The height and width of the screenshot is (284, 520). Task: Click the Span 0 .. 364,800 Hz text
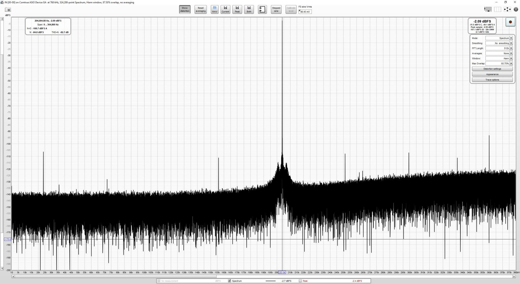48,25
